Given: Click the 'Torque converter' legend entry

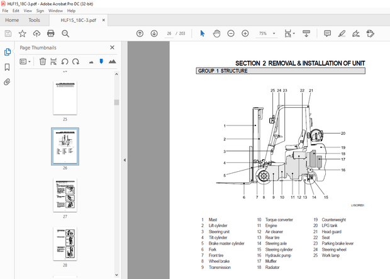Looking at the screenshot, I should click(279, 219).
